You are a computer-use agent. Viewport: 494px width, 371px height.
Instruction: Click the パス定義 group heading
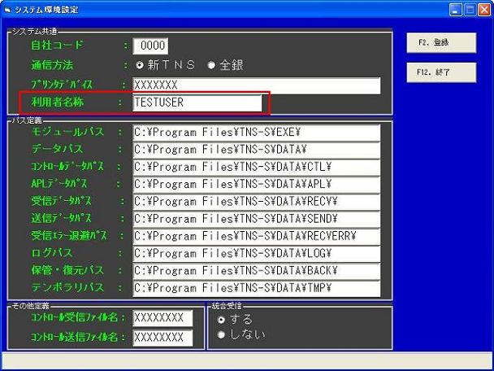click(27, 120)
